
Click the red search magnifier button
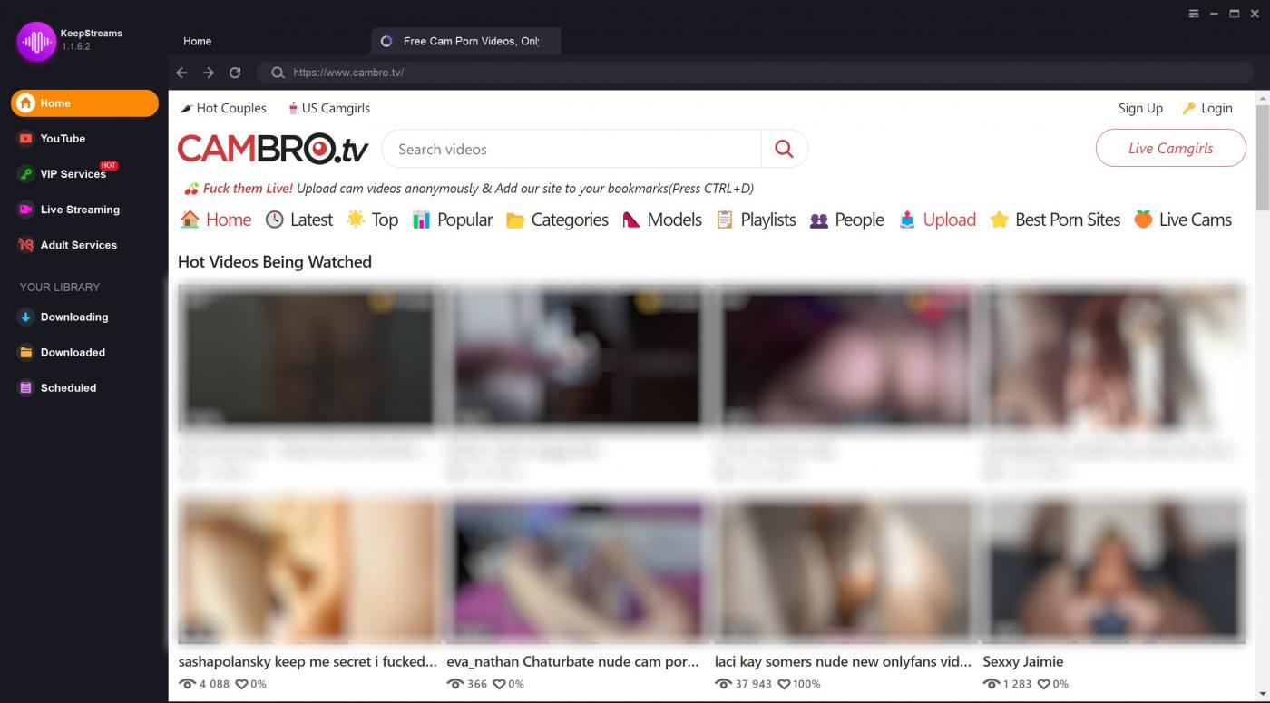(784, 149)
